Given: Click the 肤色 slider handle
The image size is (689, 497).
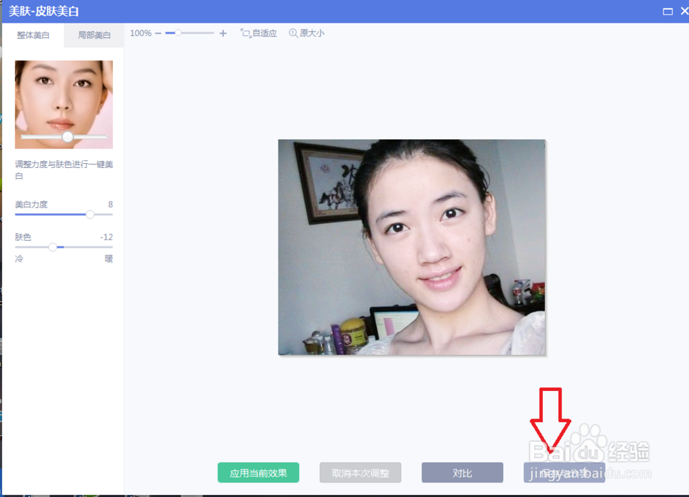Looking at the screenshot, I should (x=53, y=246).
